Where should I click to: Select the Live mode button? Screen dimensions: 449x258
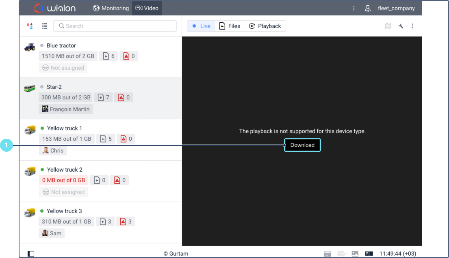(201, 26)
